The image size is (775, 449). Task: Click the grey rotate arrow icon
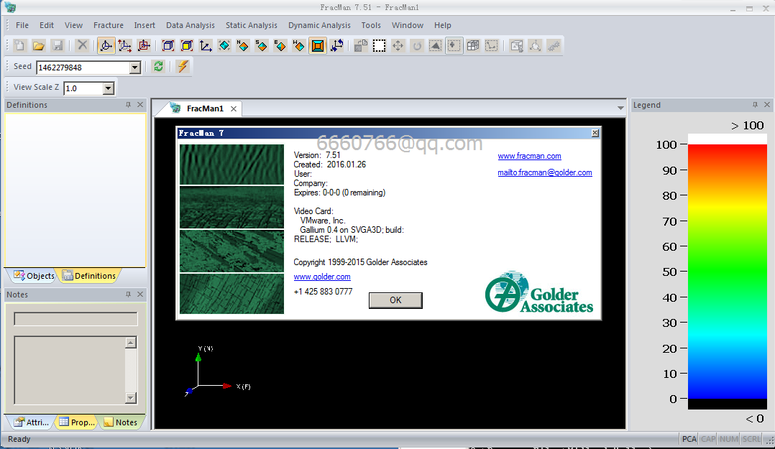coord(417,46)
